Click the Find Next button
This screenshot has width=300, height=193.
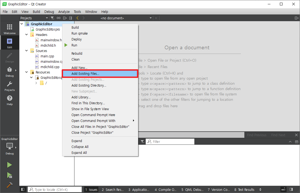coord(278,135)
